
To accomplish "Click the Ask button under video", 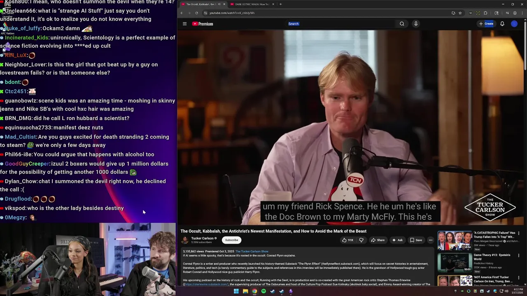I will (397, 240).
